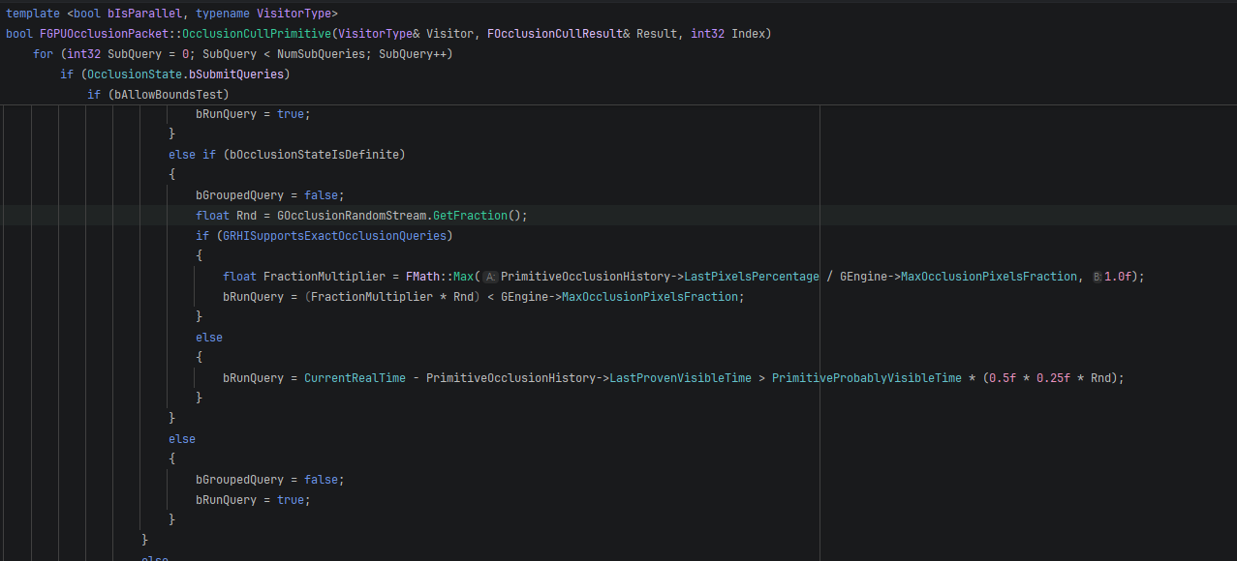Image resolution: width=1237 pixels, height=561 pixels.
Task: Click 'bSubmitQueries' in the if condition
Action: [236, 74]
